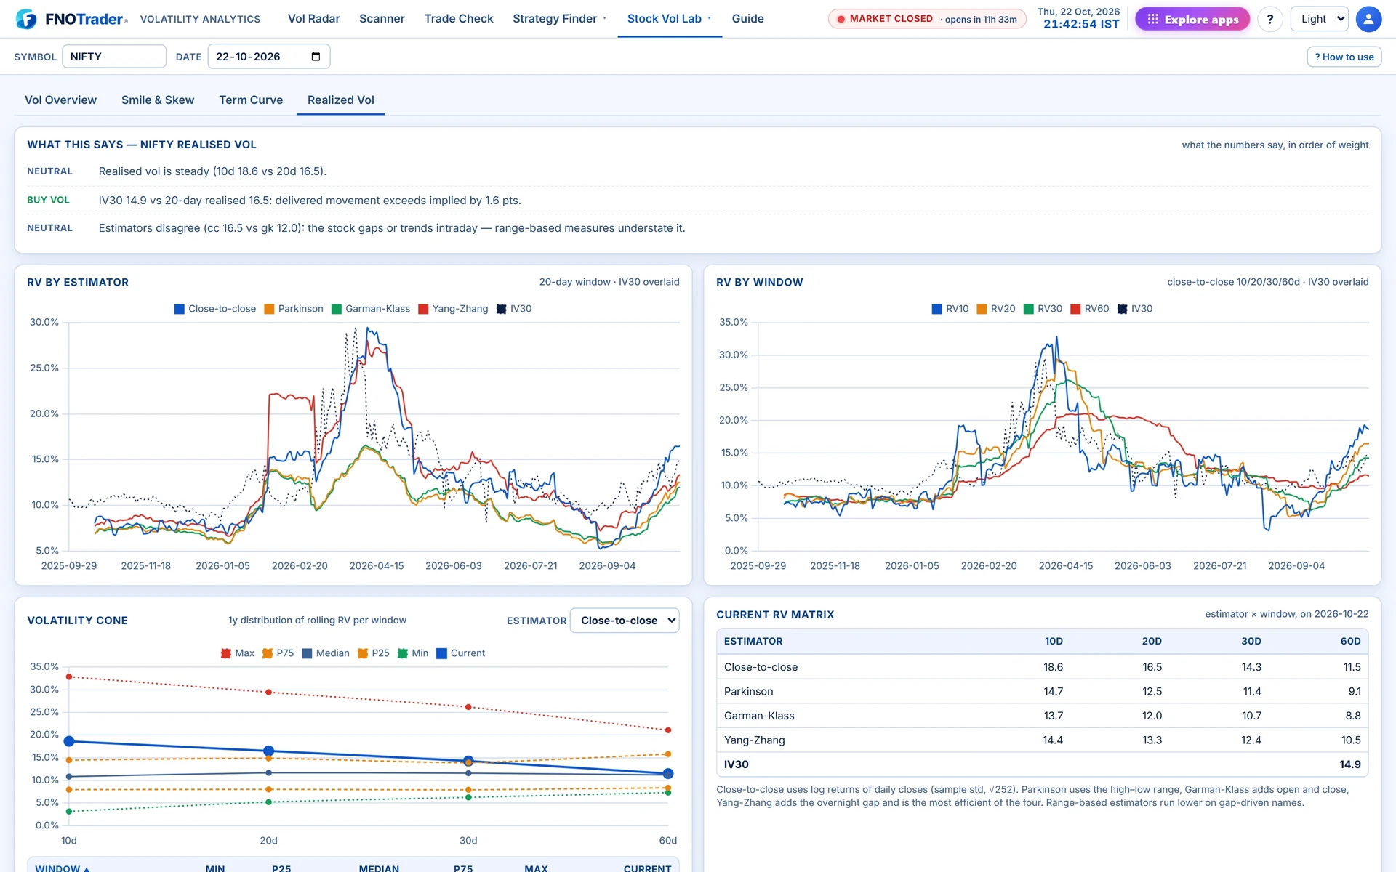The height and width of the screenshot is (872, 1396).
Task: Switch to the Smile & Skew tab
Action: 158,100
